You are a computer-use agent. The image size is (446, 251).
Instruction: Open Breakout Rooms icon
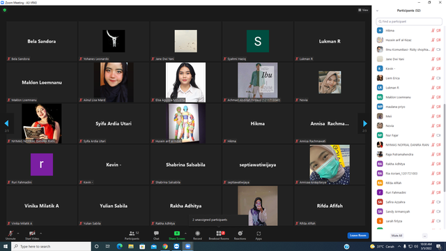[x=219, y=234]
